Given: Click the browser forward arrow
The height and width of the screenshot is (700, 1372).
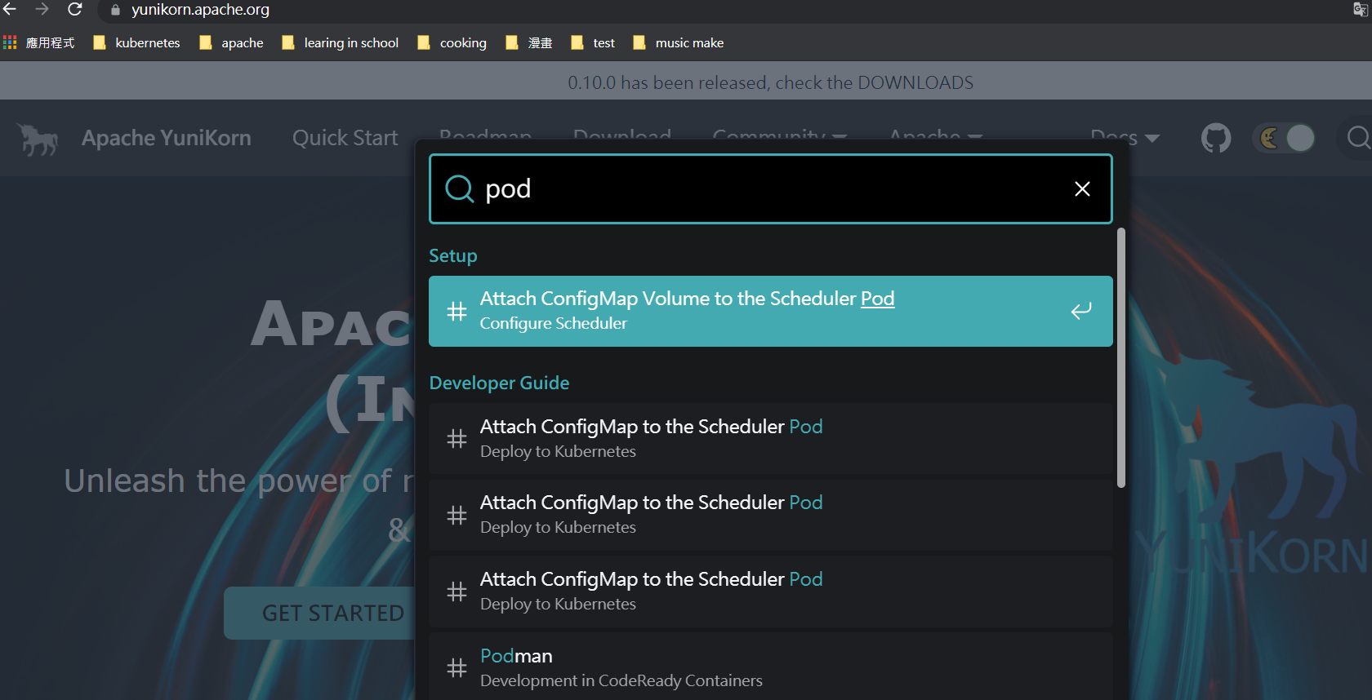Looking at the screenshot, I should (x=42, y=9).
